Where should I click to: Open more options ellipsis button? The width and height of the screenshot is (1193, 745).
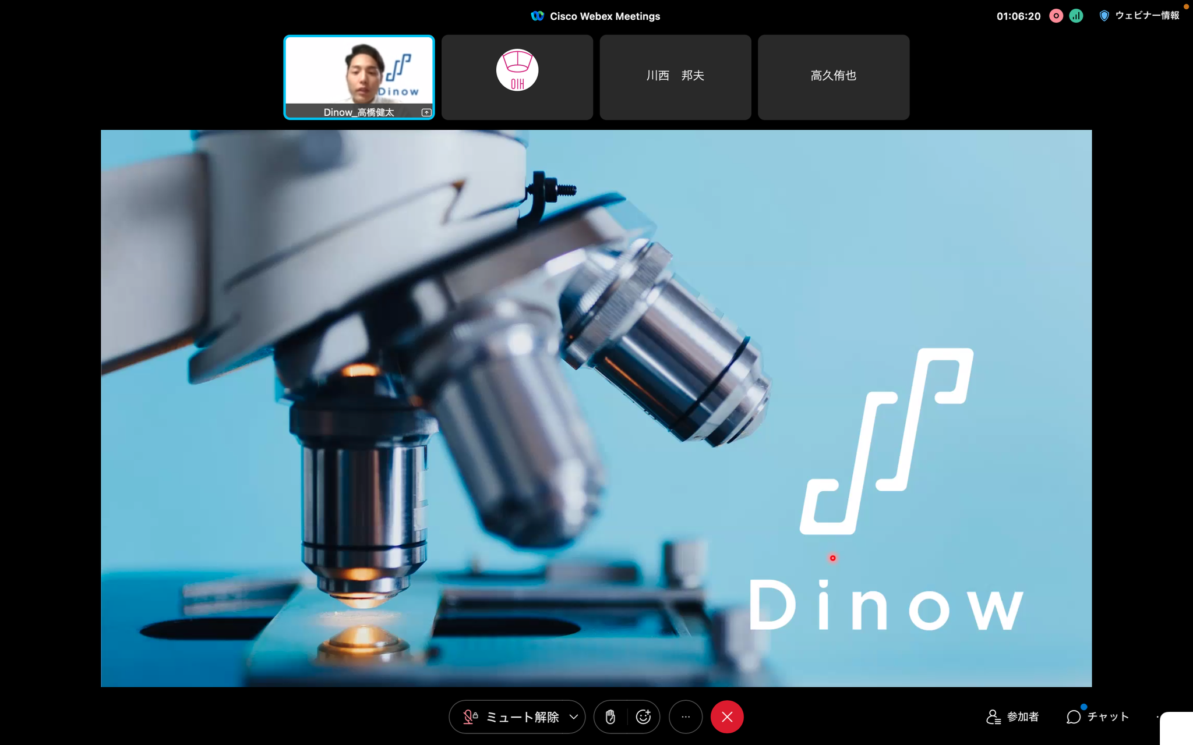[x=686, y=717]
